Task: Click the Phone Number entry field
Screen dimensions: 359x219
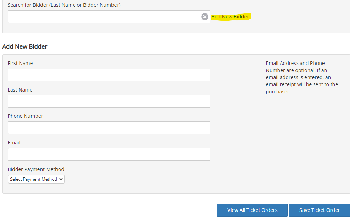Action: pyautogui.click(x=109, y=127)
